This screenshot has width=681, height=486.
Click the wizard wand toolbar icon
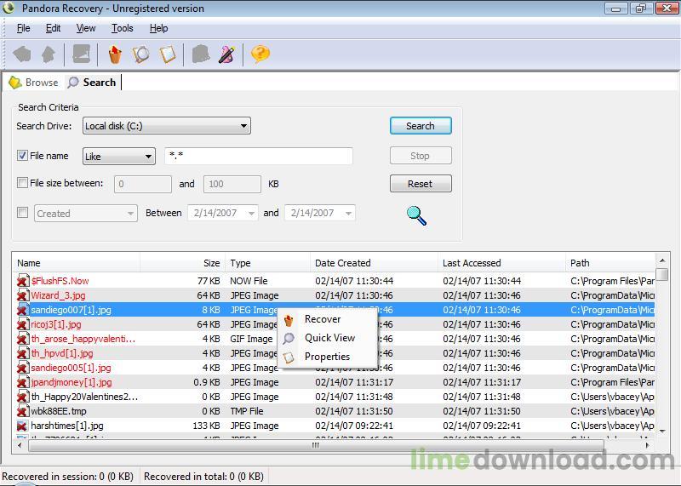[x=226, y=54]
